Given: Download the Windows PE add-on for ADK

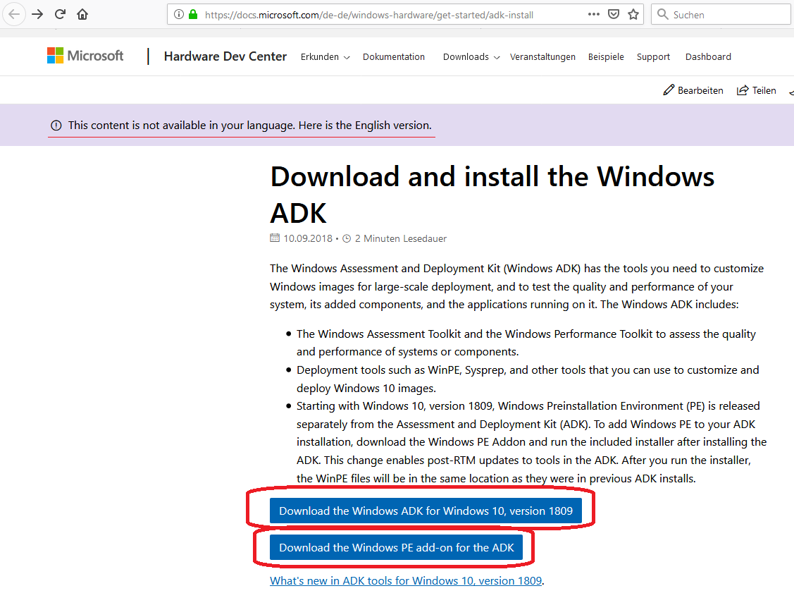Looking at the screenshot, I should (x=396, y=547).
